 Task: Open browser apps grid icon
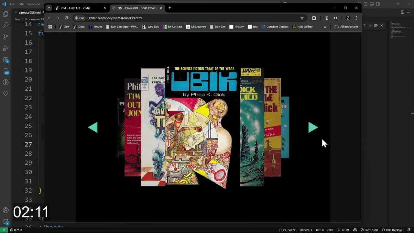coord(50,27)
